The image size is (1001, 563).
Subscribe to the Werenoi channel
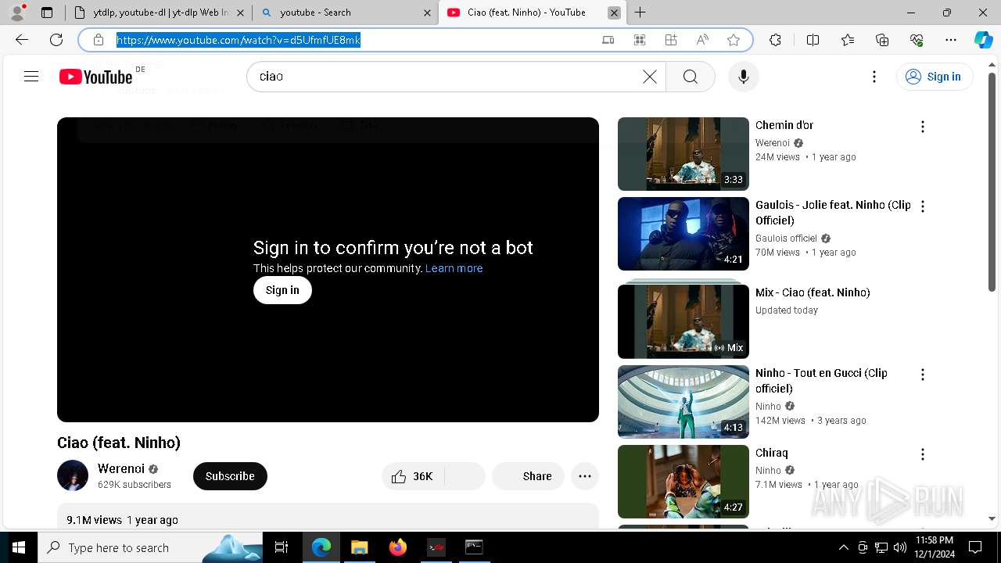tap(230, 476)
